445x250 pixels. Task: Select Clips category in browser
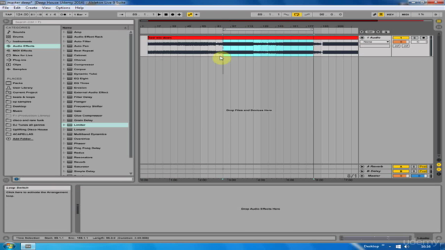click(17, 65)
